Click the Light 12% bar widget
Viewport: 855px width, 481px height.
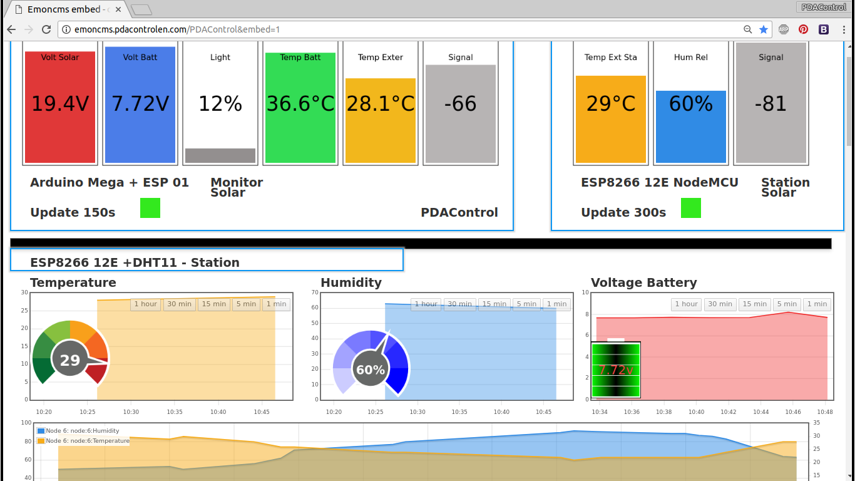[x=220, y=103]
